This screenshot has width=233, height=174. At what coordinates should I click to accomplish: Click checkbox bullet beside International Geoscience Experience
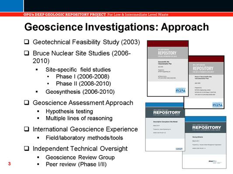click(27, 129)
